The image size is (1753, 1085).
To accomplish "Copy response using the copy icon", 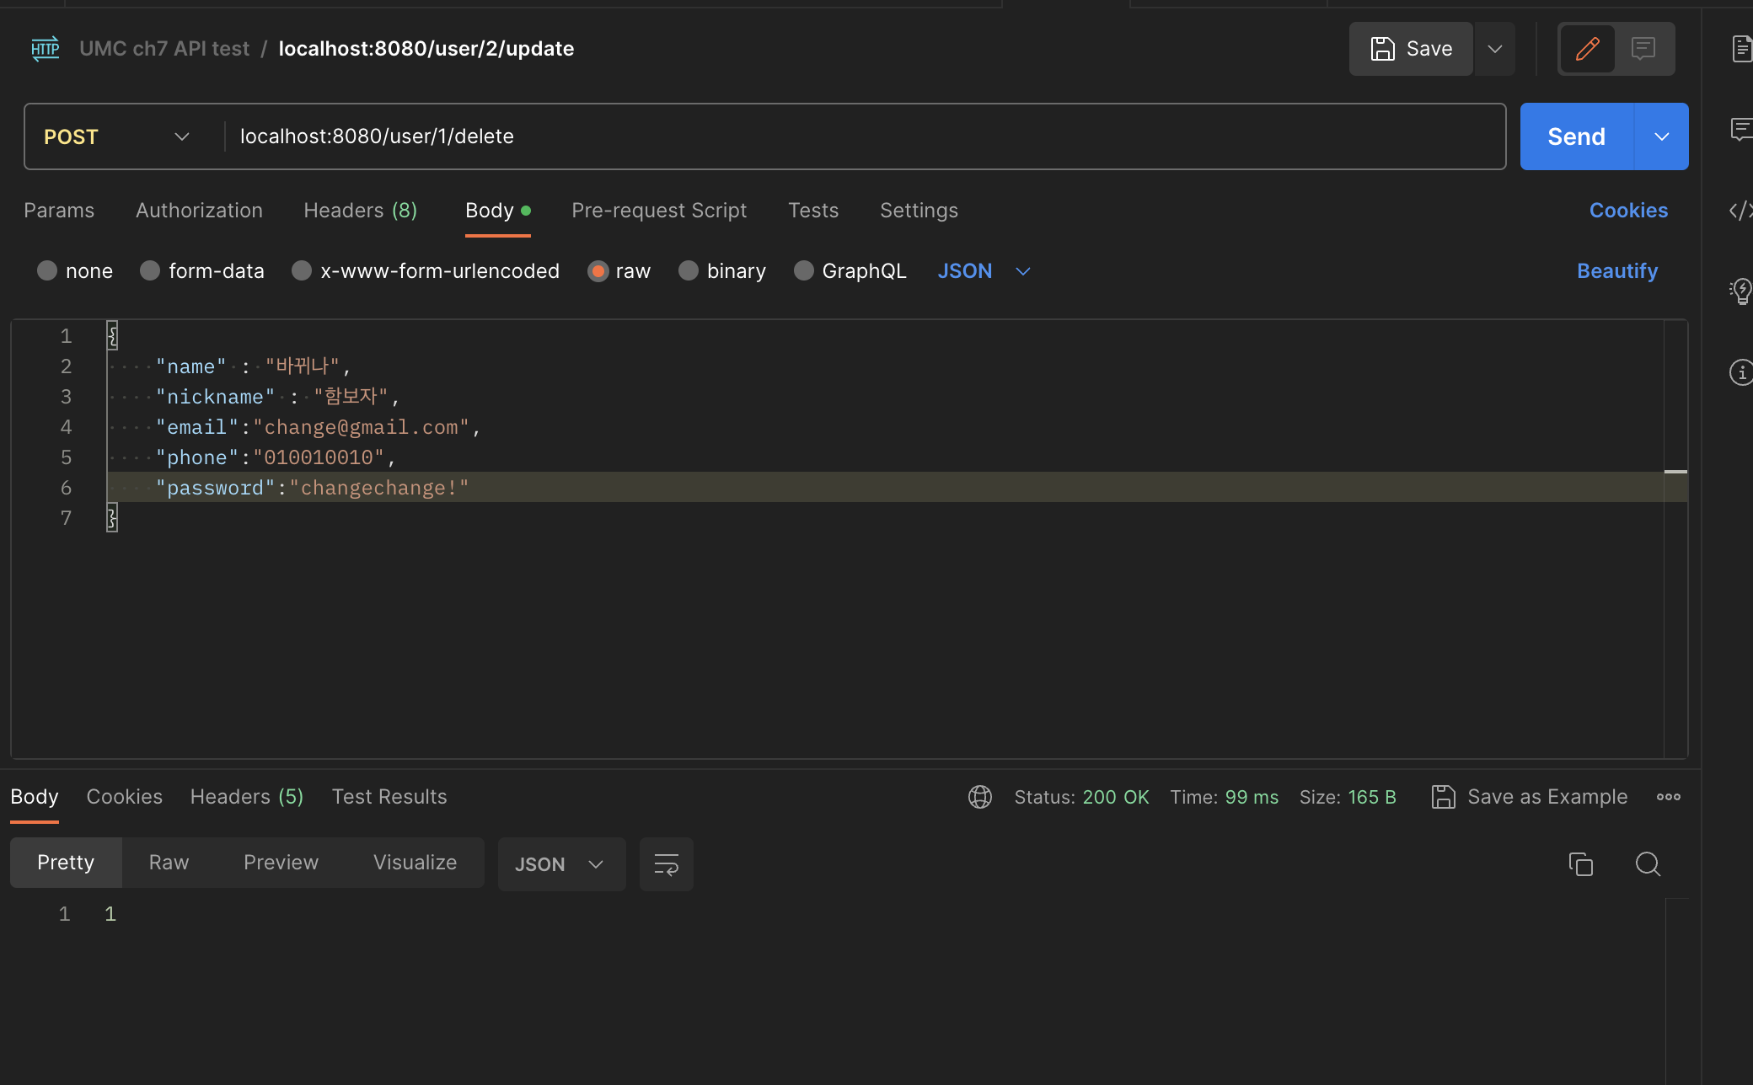I will coord(1580,864).
